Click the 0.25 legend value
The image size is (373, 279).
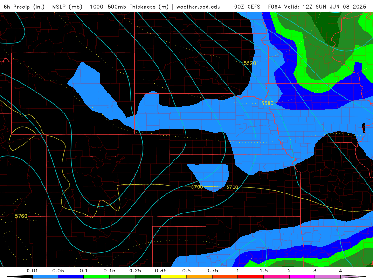coord(135,271)
